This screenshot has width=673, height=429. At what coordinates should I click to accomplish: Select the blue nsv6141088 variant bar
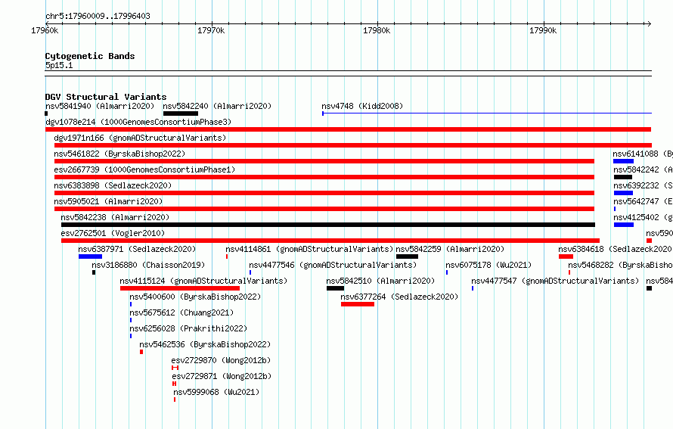623,161
